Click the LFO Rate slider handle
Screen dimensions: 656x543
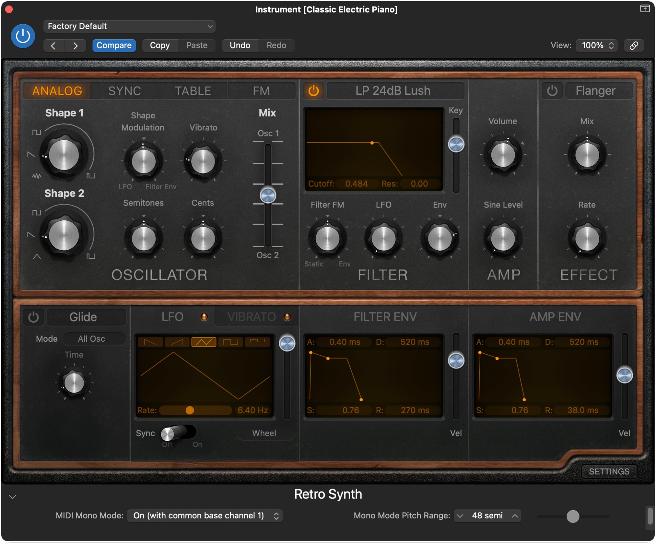point(190,410)
